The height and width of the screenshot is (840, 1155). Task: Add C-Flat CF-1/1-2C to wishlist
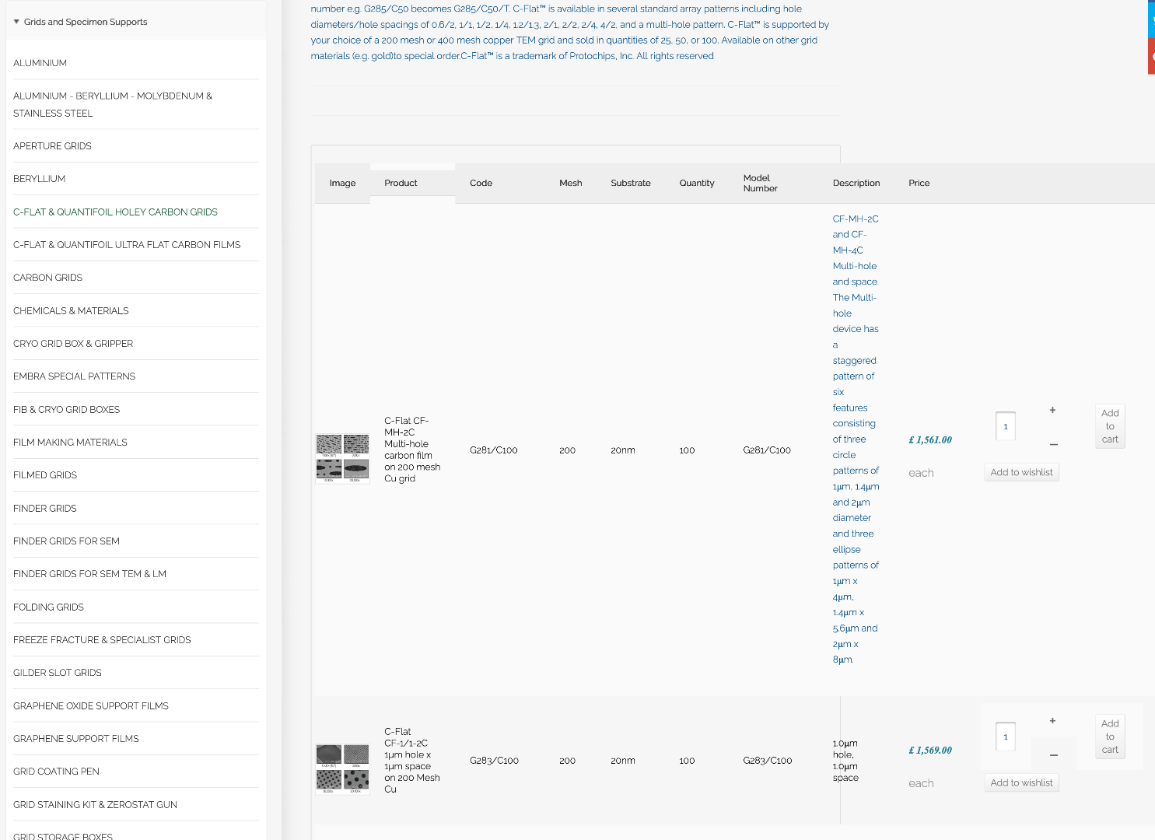1021,782
